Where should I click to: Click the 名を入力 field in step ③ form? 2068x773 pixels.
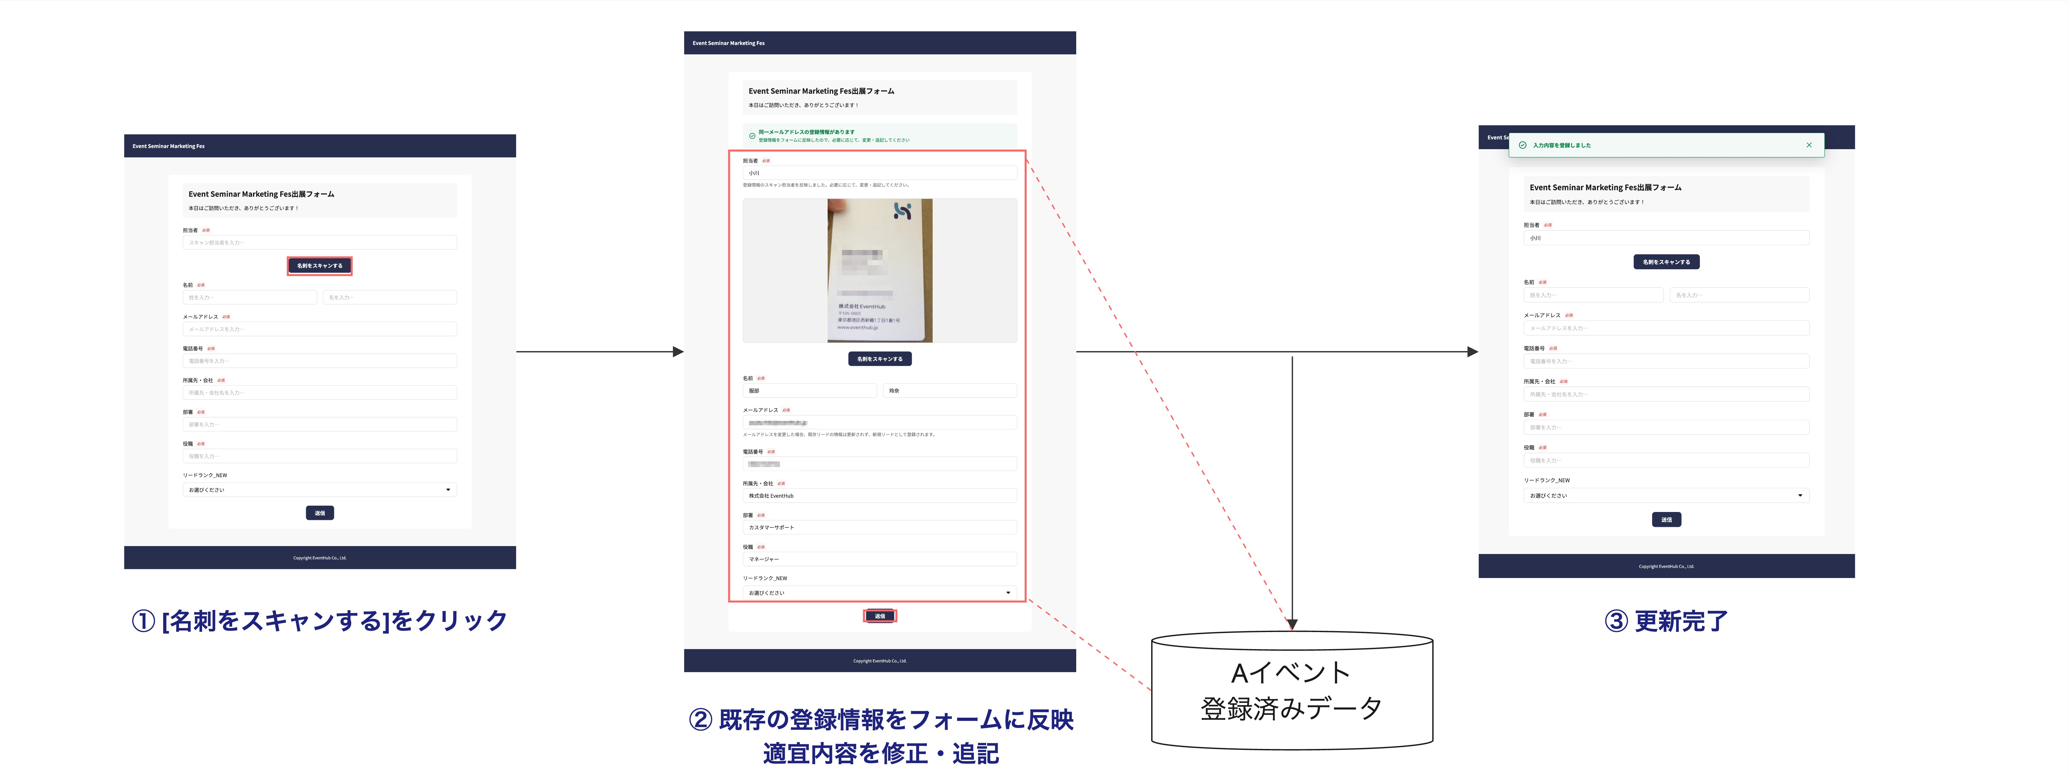coord(1740,295)
